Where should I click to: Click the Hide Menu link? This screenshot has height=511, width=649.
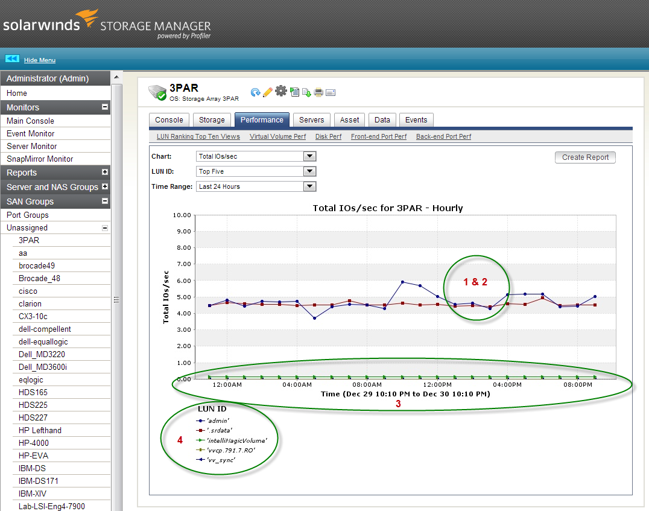pyautogui.click(x=40, y=60)
